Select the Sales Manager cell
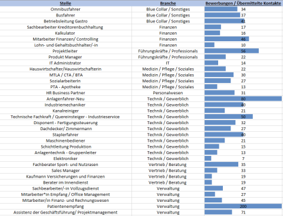The height and width of the screenshot is (216, 283). coord(65,171)
